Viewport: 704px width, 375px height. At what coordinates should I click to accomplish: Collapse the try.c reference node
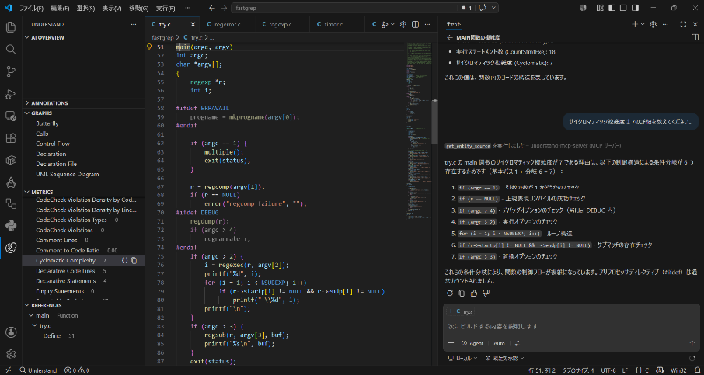click(34, 325)
